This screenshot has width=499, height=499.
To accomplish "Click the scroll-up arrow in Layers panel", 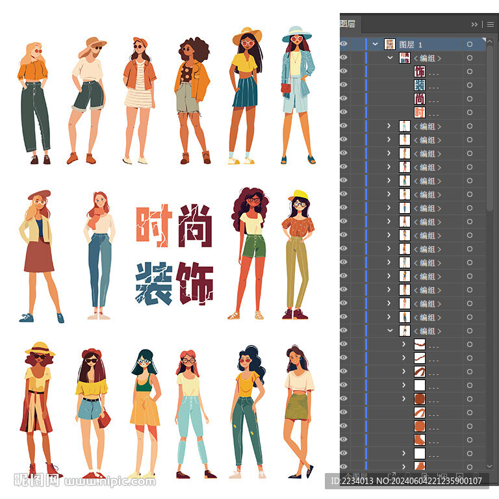I will [490, 40].
